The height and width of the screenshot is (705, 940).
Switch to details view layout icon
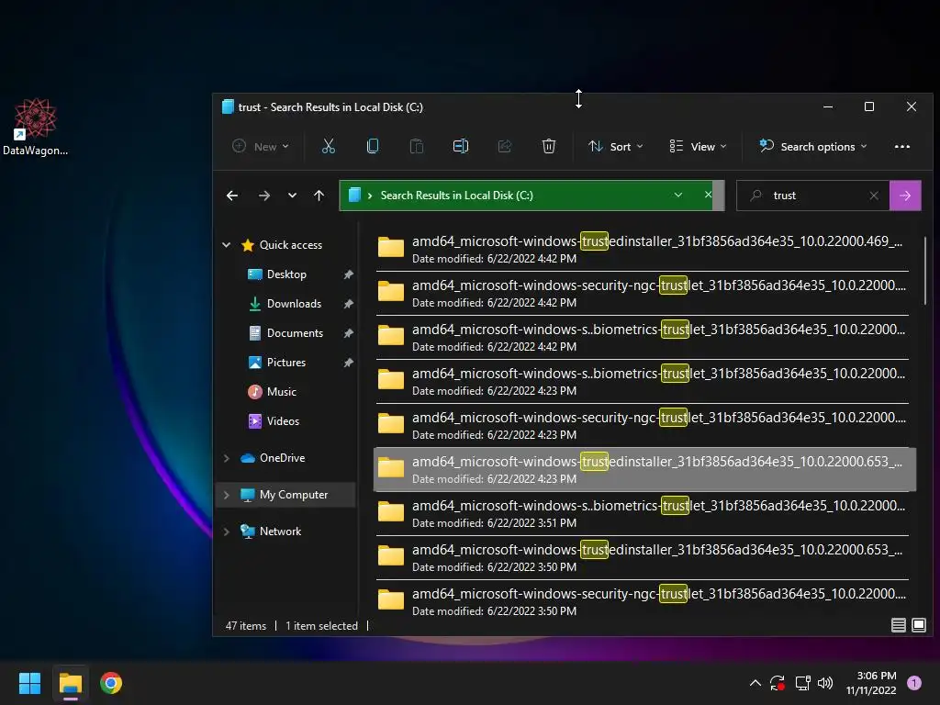(898, 625)
